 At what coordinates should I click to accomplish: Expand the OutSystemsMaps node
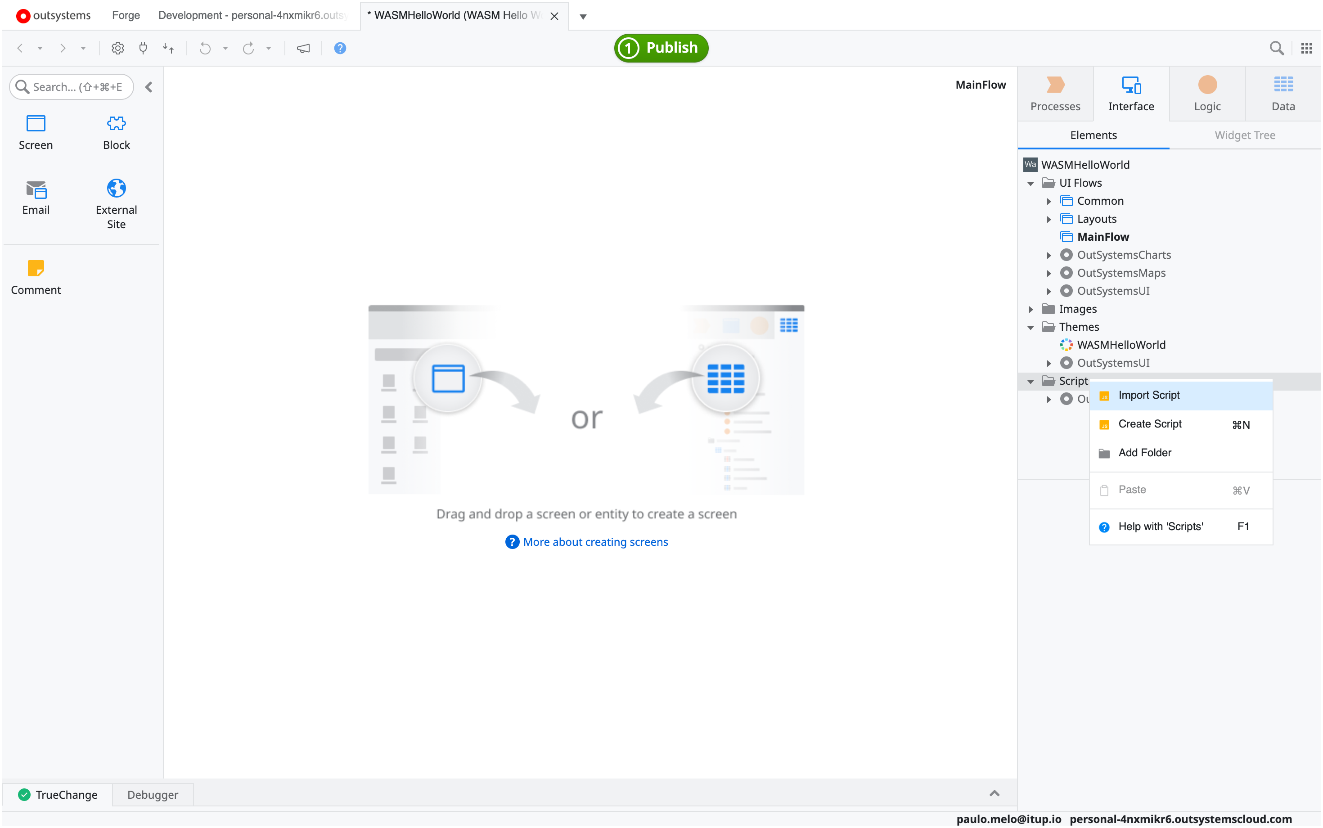pos(1048,273)
